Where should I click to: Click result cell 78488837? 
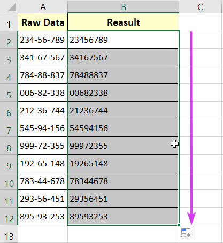[123, 75]
